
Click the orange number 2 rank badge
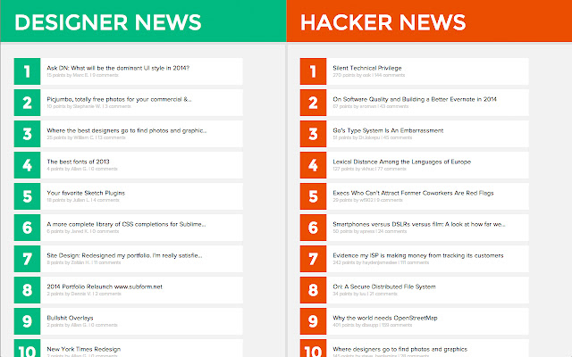click(x=313, y=103)
